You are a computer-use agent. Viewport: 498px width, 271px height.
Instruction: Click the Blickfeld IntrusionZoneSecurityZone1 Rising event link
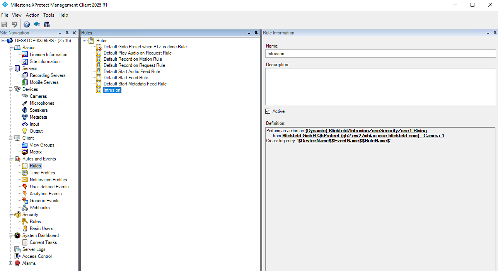pos(366,131)
